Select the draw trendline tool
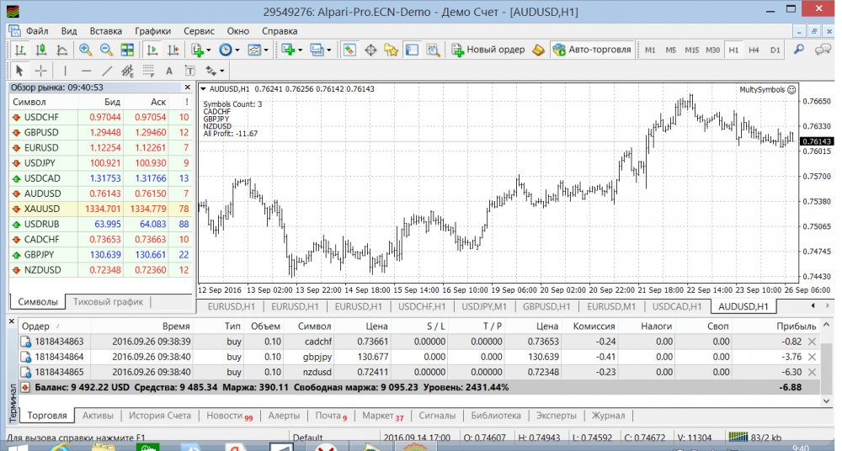Screen dimensions: 842x451 (x=107, y=71)
